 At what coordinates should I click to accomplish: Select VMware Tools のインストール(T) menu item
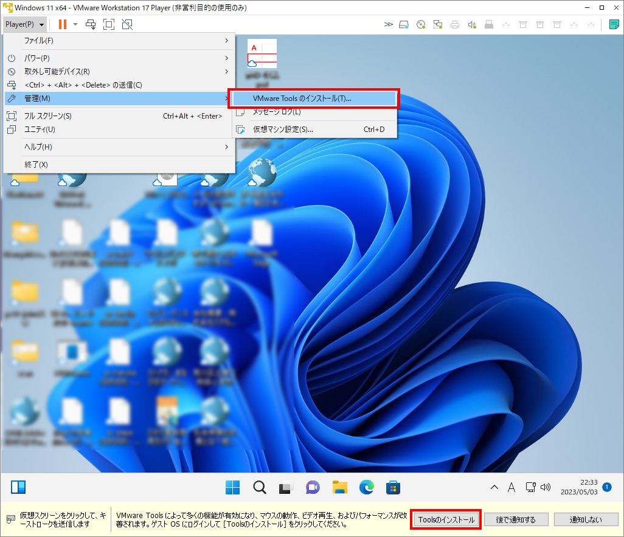pyautogui.click(x=302, y=99)
